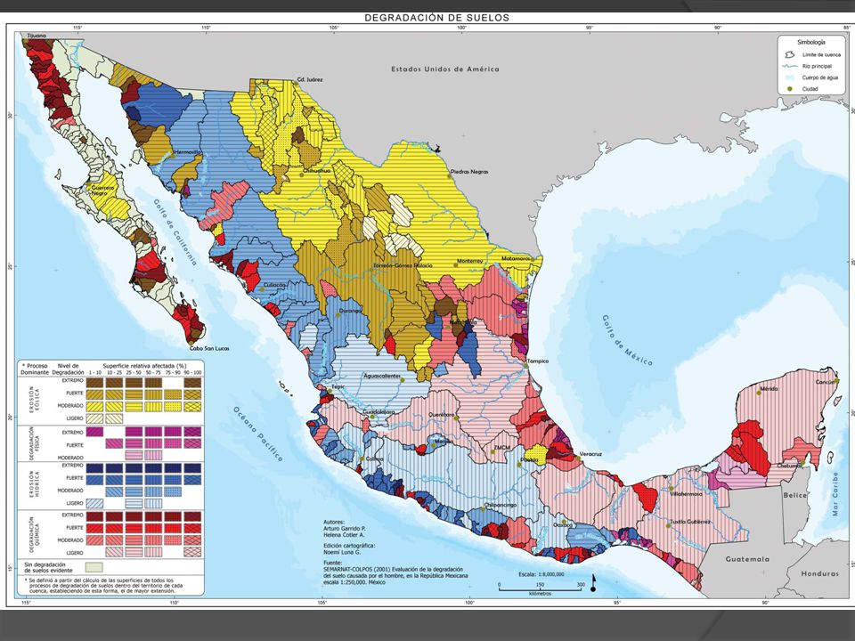Select the Culiacán city label
Viewport: 855px width, 641px height.
[274, 285]
